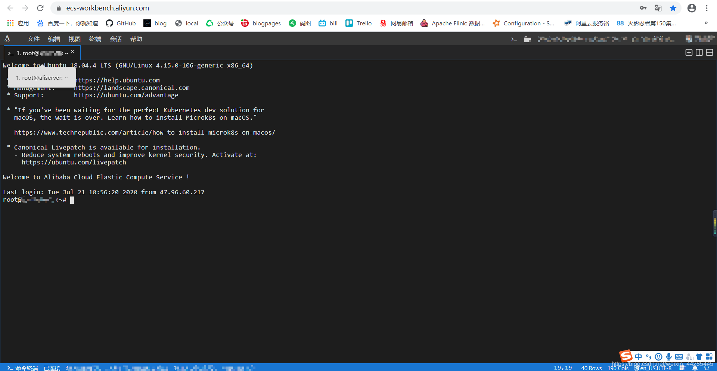Image resolution: width=717 pixels, height=371 pixels.
Task: Split the terminal into stacked rows
Action: pyautogui.click(x=710, y=53)
